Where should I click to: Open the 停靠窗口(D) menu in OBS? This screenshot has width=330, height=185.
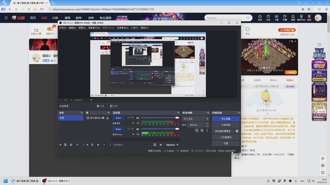[x=94, y=28]
